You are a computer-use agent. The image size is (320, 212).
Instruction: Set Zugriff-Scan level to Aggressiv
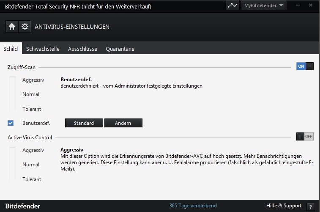[33, 80]
